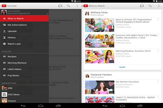The width and height of the screenshot is (163, 108).
Task: Tap the YouTube logo in the left screen toolbar
Action: pos(4,6)
